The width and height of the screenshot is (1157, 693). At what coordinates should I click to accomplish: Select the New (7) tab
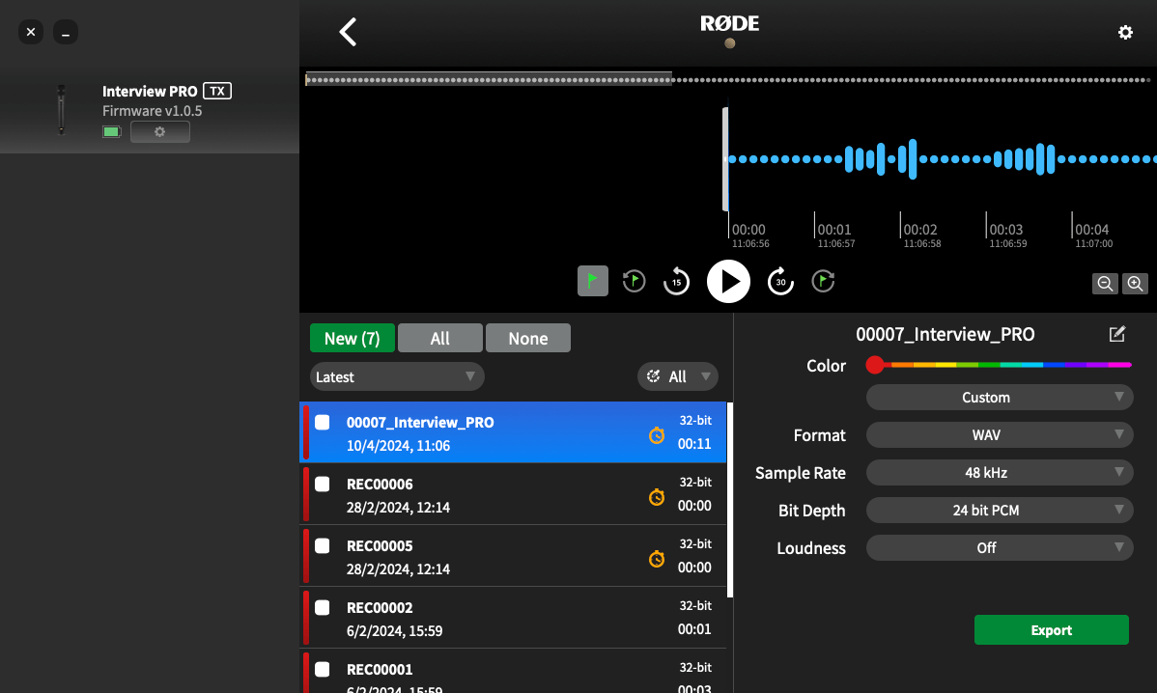(x=352, y=339)
